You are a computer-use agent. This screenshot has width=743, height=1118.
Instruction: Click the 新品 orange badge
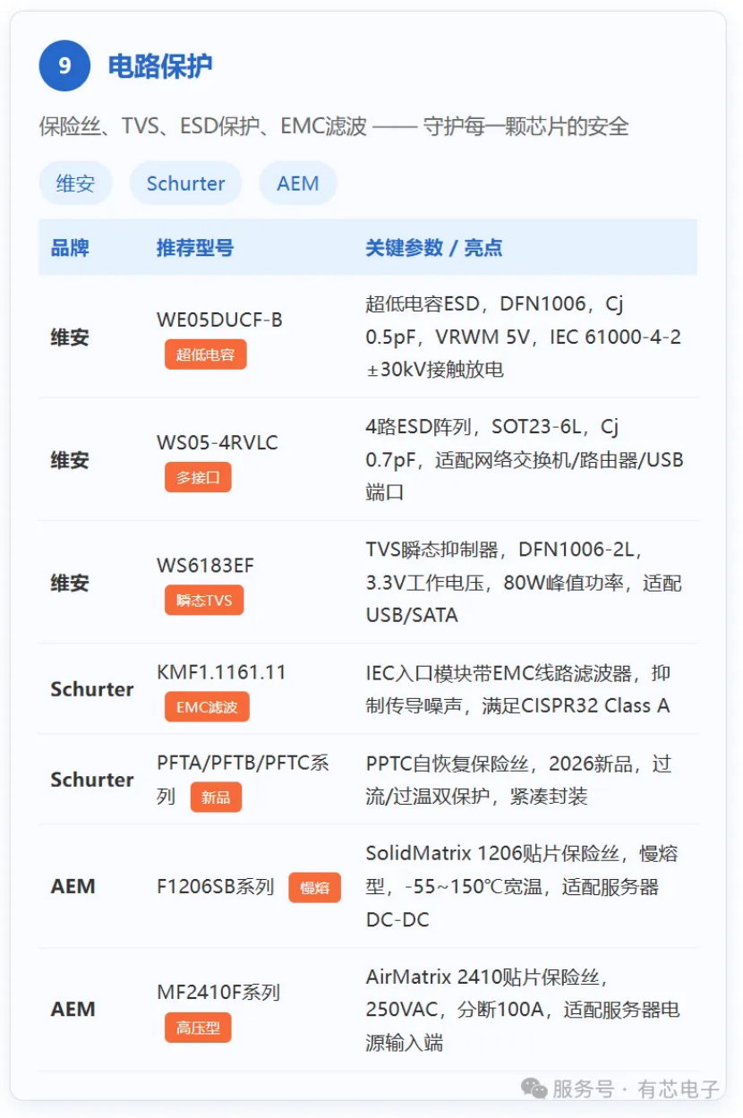216,797
